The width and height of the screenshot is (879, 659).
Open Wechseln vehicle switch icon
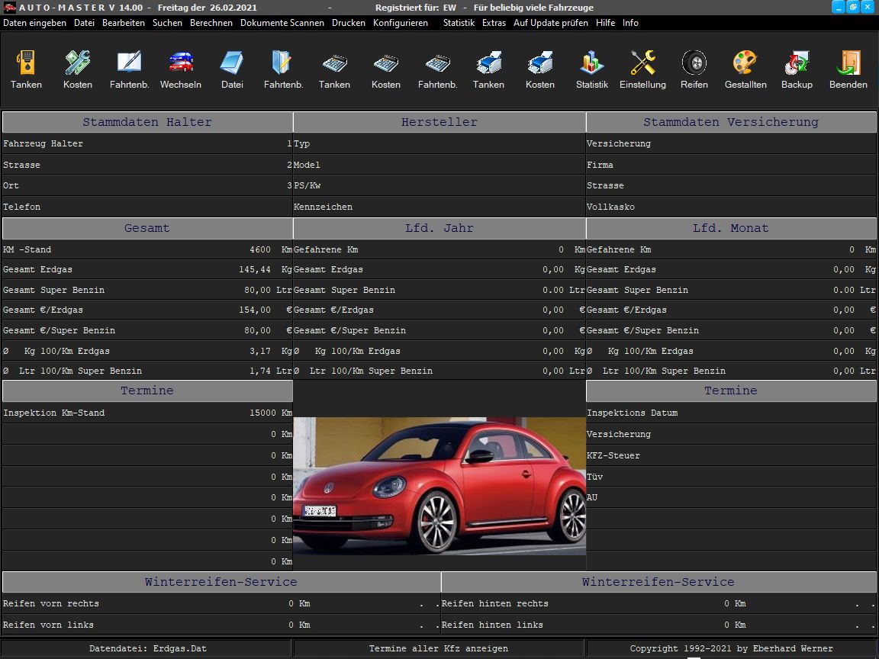click(181, 63)
